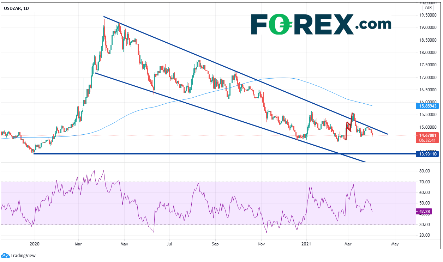Click the 2020 label on time axis

[x=35, y=243]
